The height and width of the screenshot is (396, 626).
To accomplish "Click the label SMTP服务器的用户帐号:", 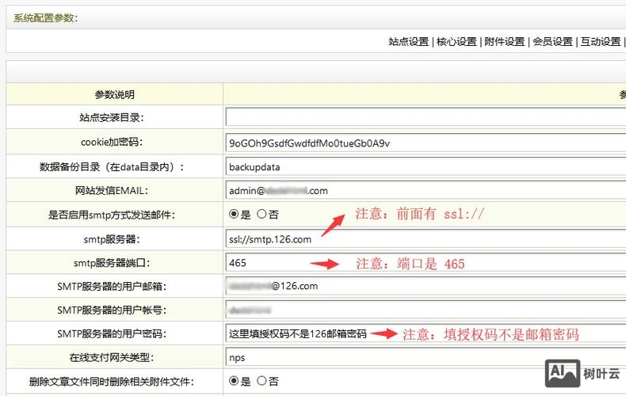I will coord(112,310).
